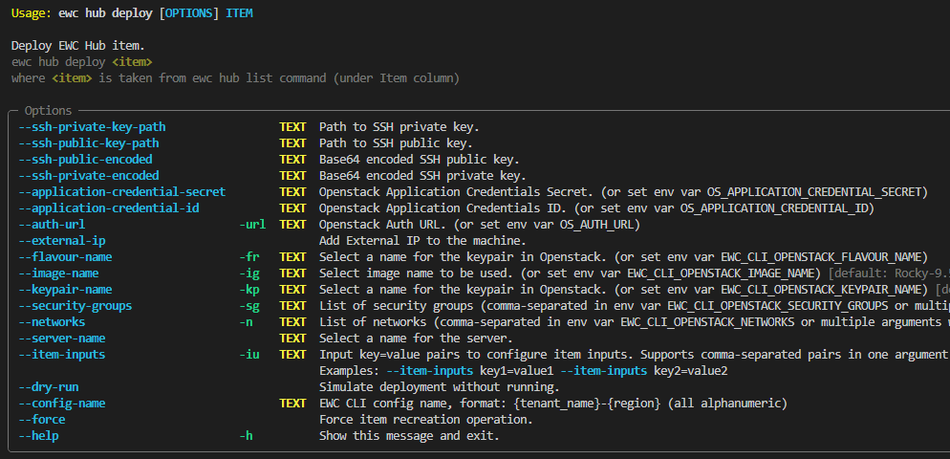The width and height of the screenshot is (950, 459).
Task: Click the -iu short flag
Action: pyautogui.click(x=249, y=355)
